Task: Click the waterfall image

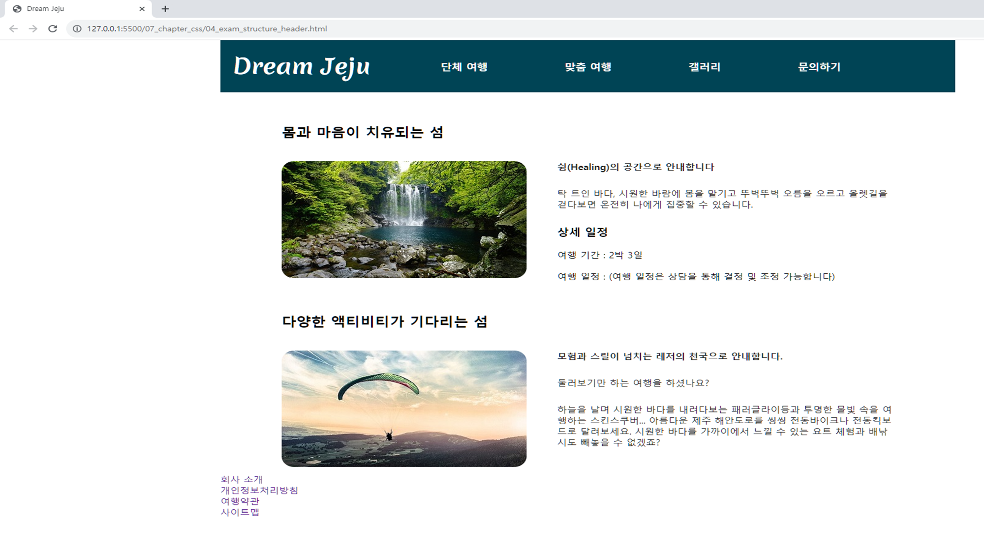Action: click(404, 219)
